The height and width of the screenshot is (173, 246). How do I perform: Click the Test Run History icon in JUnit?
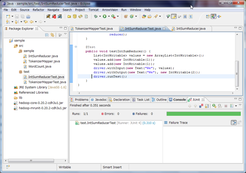(232, 106)
